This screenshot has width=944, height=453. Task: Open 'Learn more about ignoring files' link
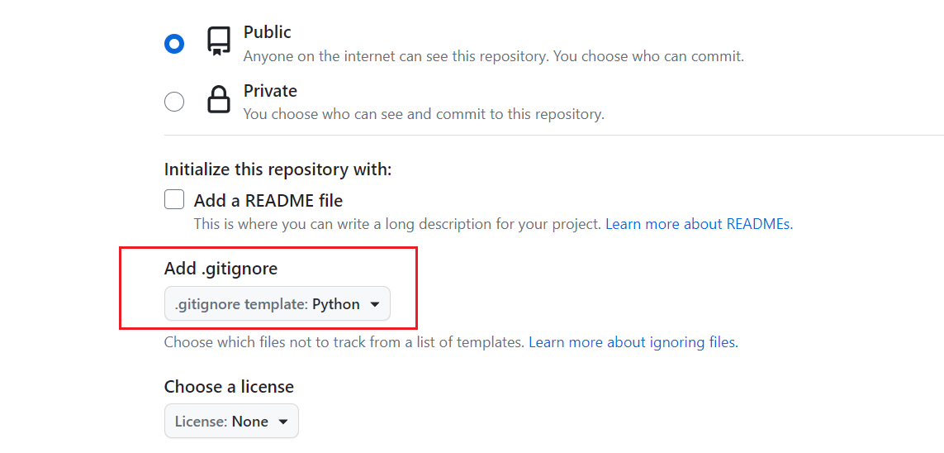[633, 343]
